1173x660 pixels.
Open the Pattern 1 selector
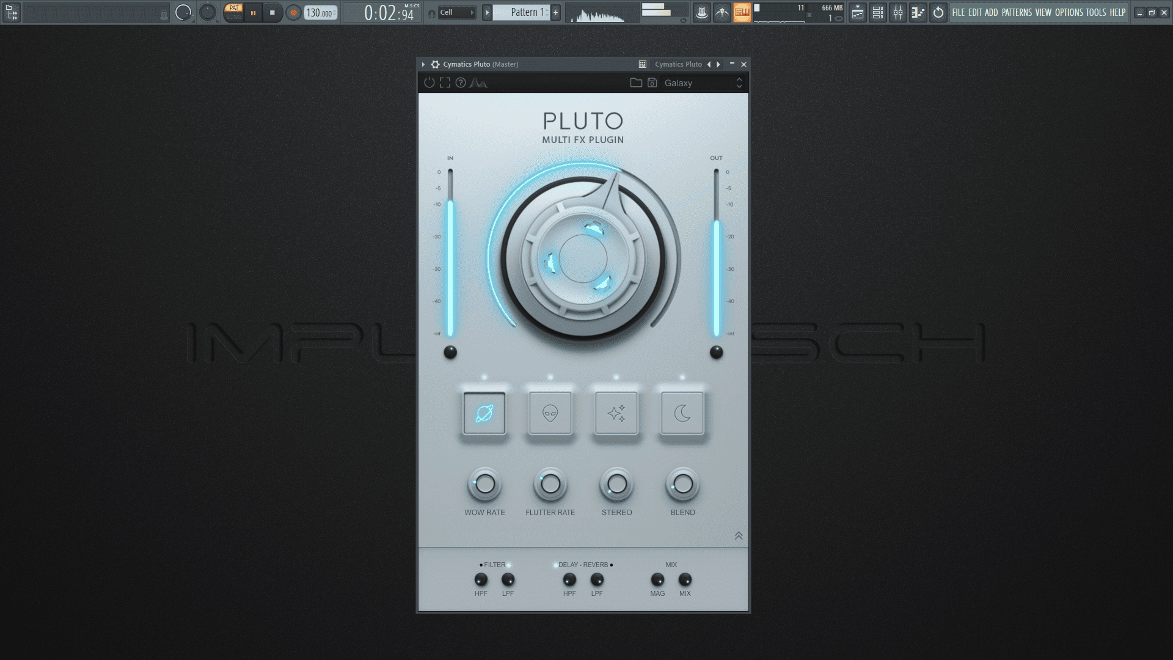click(x=521, y=12)
